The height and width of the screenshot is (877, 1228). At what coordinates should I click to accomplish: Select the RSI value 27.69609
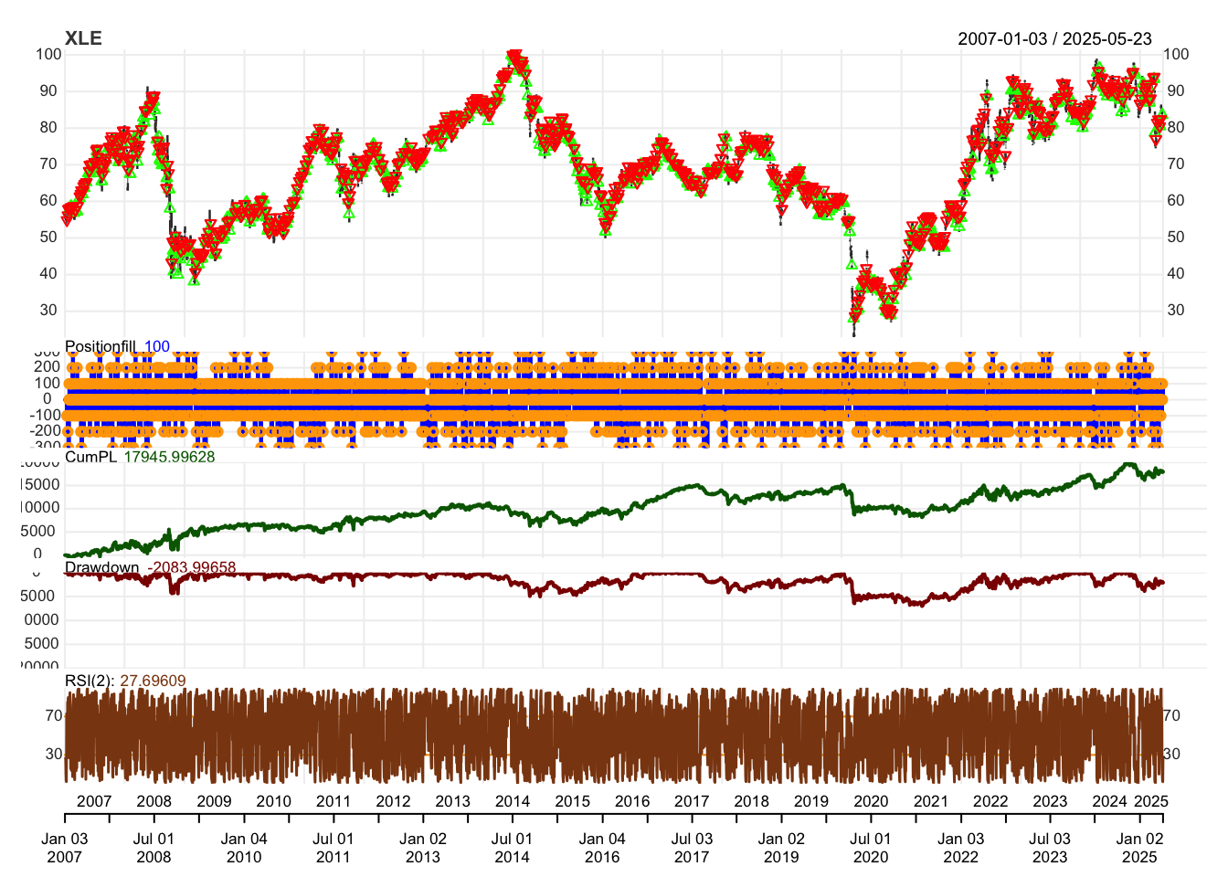pyautogui.click(x=153, y=681)
